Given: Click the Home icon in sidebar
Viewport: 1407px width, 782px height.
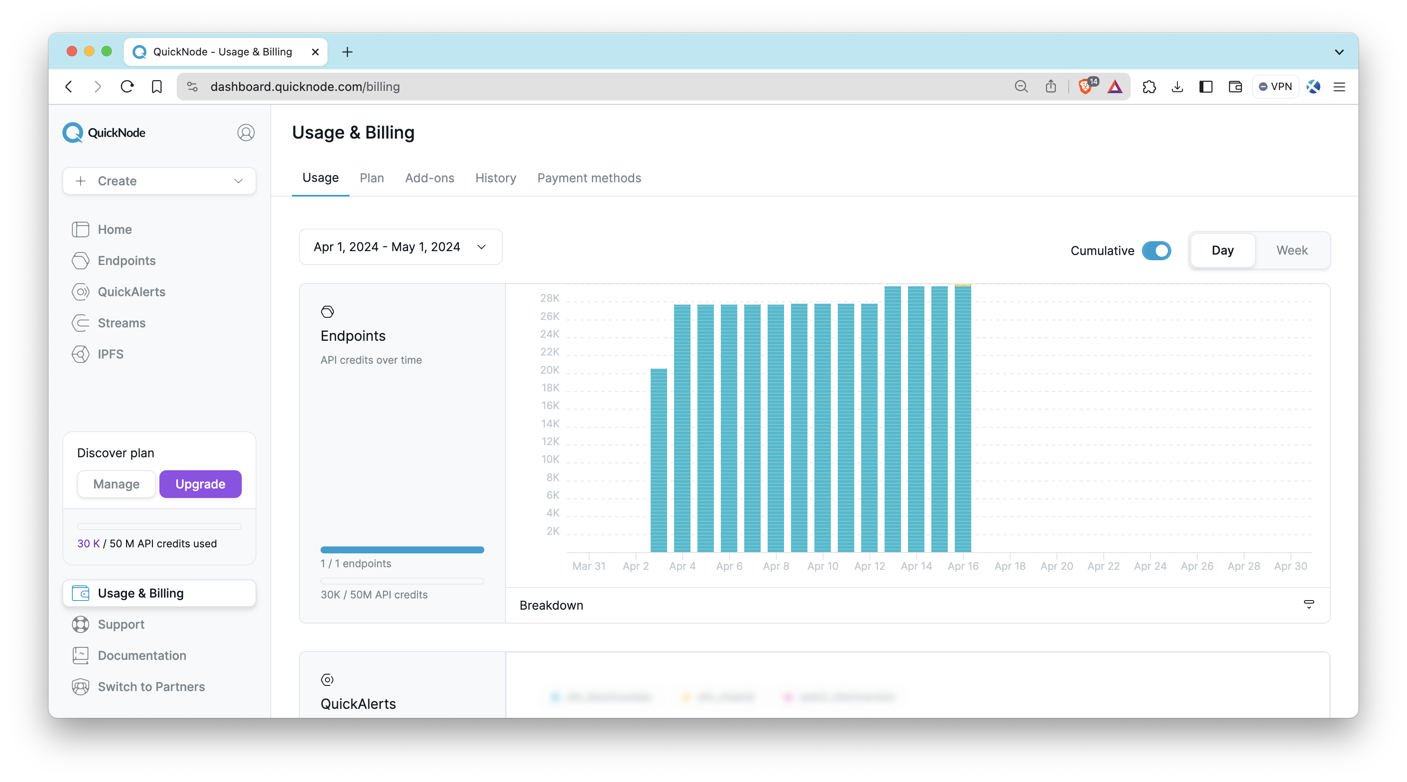Looking at the screenshot, I should coord(81,229).
